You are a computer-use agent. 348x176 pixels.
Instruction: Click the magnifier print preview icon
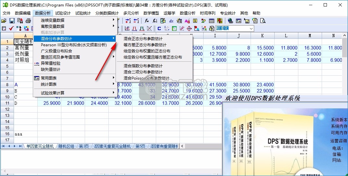point(263,21)
